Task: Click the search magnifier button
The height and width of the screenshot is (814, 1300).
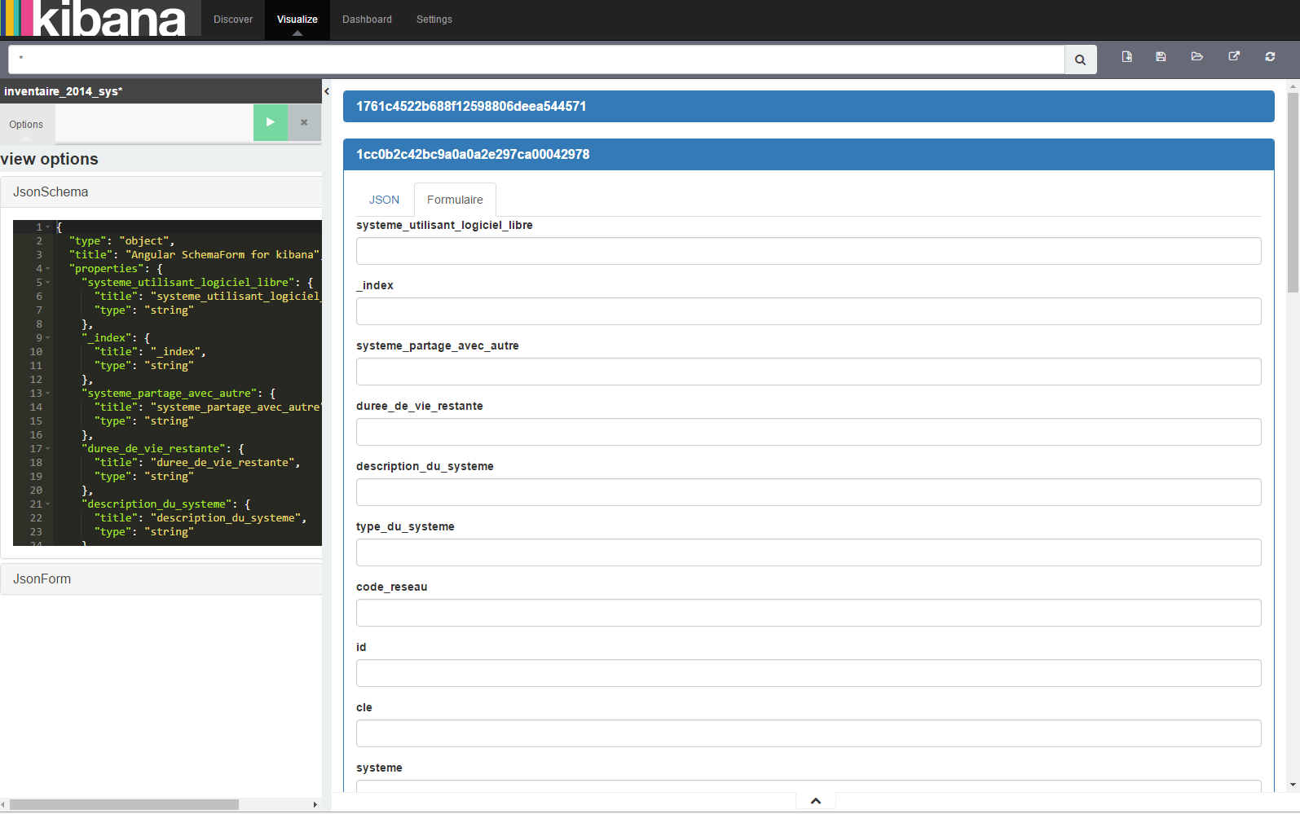Action: (1080, 59)
